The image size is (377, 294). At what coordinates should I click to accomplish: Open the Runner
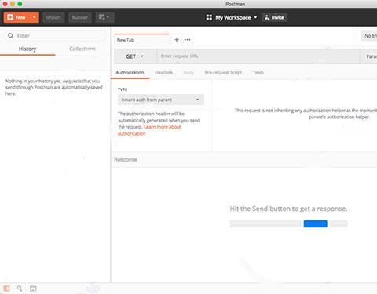80,17
